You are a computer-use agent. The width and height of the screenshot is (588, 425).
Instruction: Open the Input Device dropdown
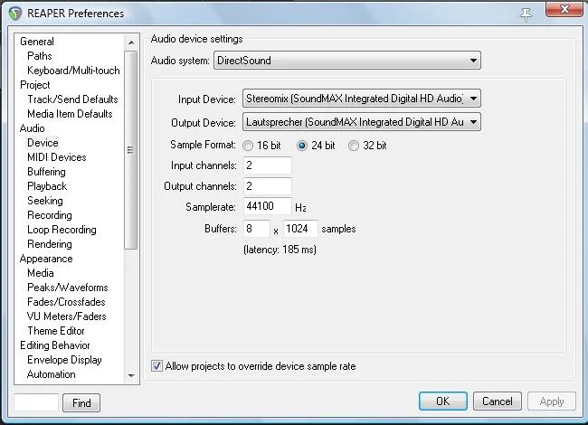click(x=362, y=99)
